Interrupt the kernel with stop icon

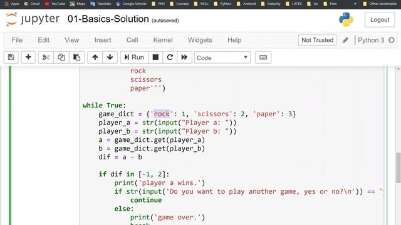(x=155, y=57)
